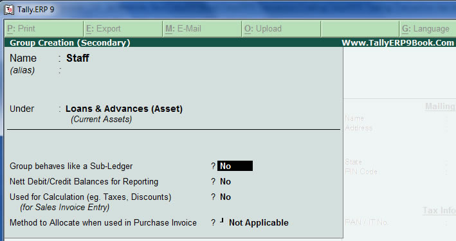Screen dimensions: 456x241
Task: Open the G: Language menu
Action: [x=428, y=29]
